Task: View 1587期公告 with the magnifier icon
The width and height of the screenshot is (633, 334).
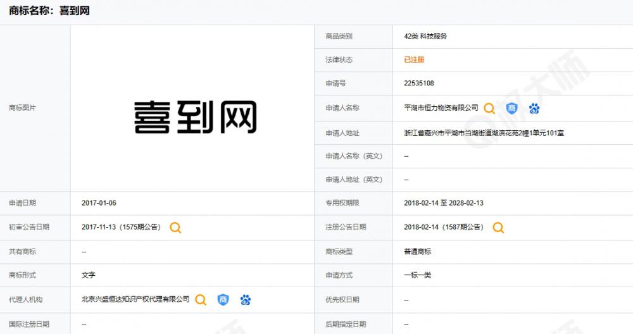Action: point(499,228)
